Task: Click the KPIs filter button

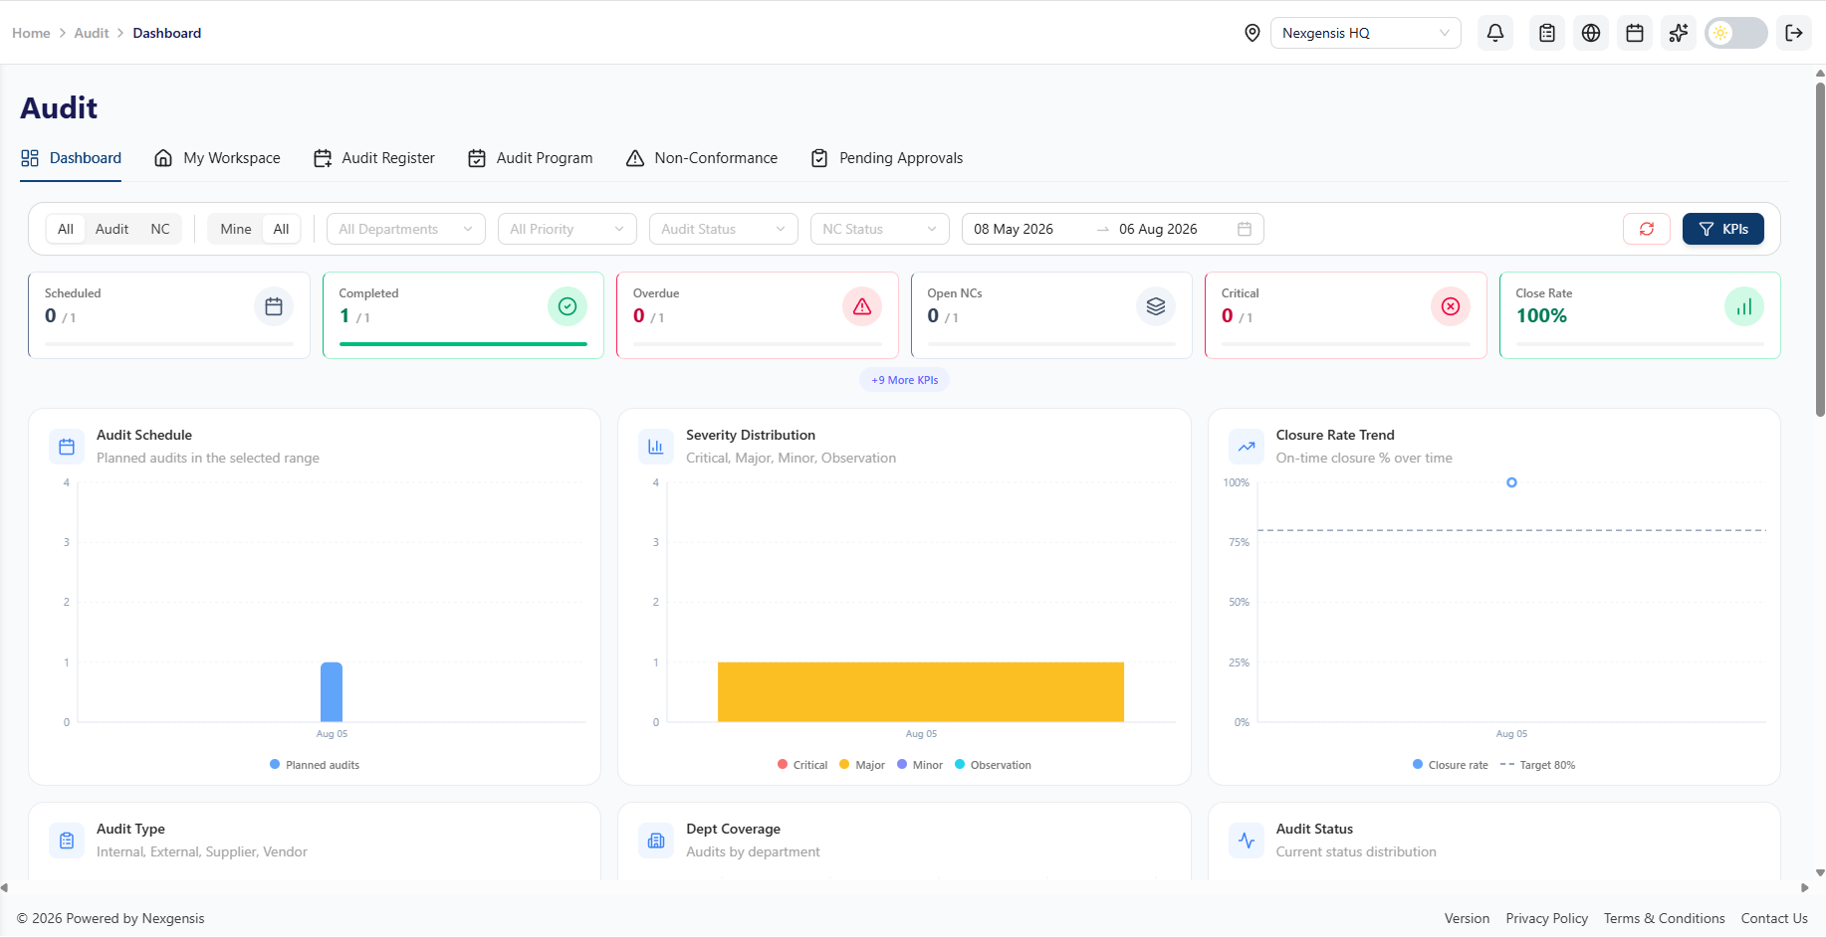Action: pyautogui.click(x=1723, y=229)
